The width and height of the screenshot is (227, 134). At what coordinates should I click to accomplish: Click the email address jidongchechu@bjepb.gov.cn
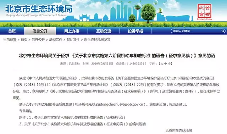[121, 104]
